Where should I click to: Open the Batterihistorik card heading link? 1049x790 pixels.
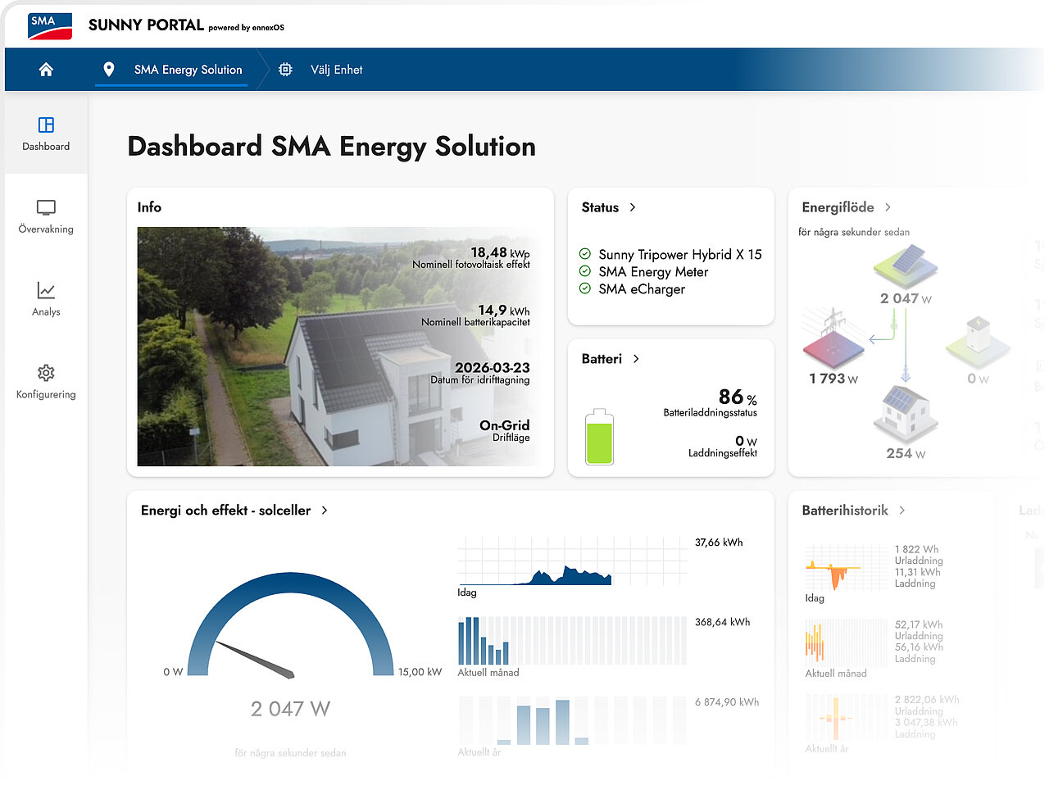[845, 510]
